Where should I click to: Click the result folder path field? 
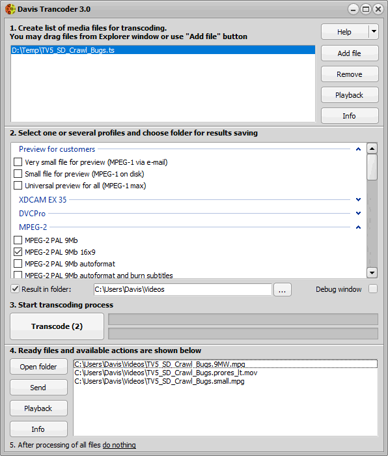(x=183, y=289)
